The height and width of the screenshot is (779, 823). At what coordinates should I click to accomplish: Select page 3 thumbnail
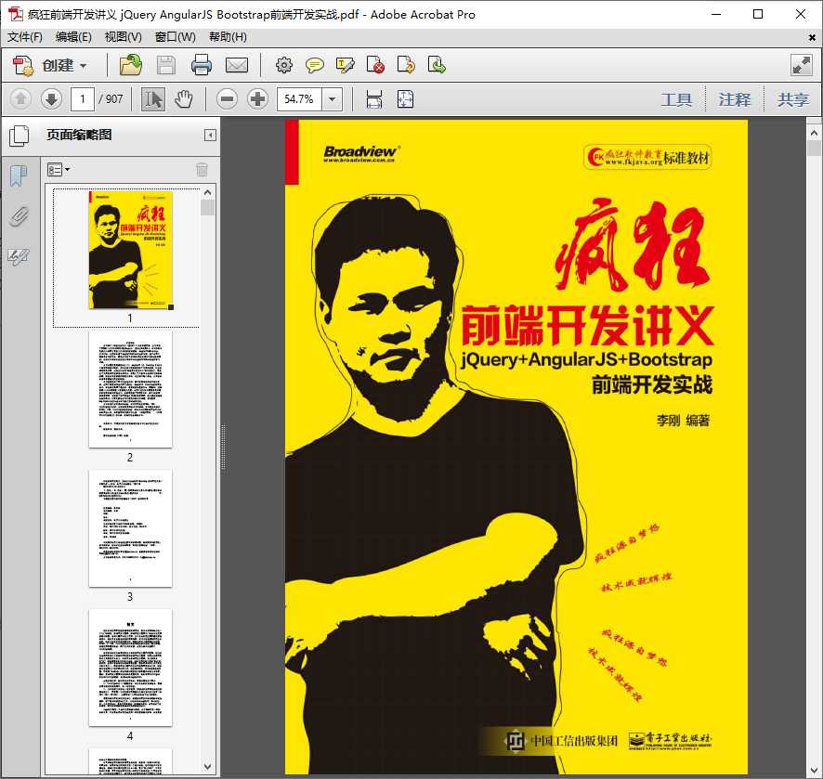click(x=130, y=526)
